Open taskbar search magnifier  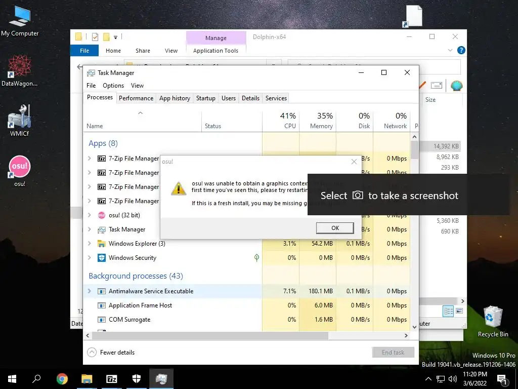pos(36,379)
